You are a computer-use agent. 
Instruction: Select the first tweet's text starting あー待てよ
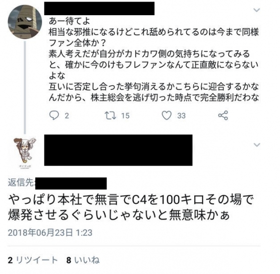point(154,60)
